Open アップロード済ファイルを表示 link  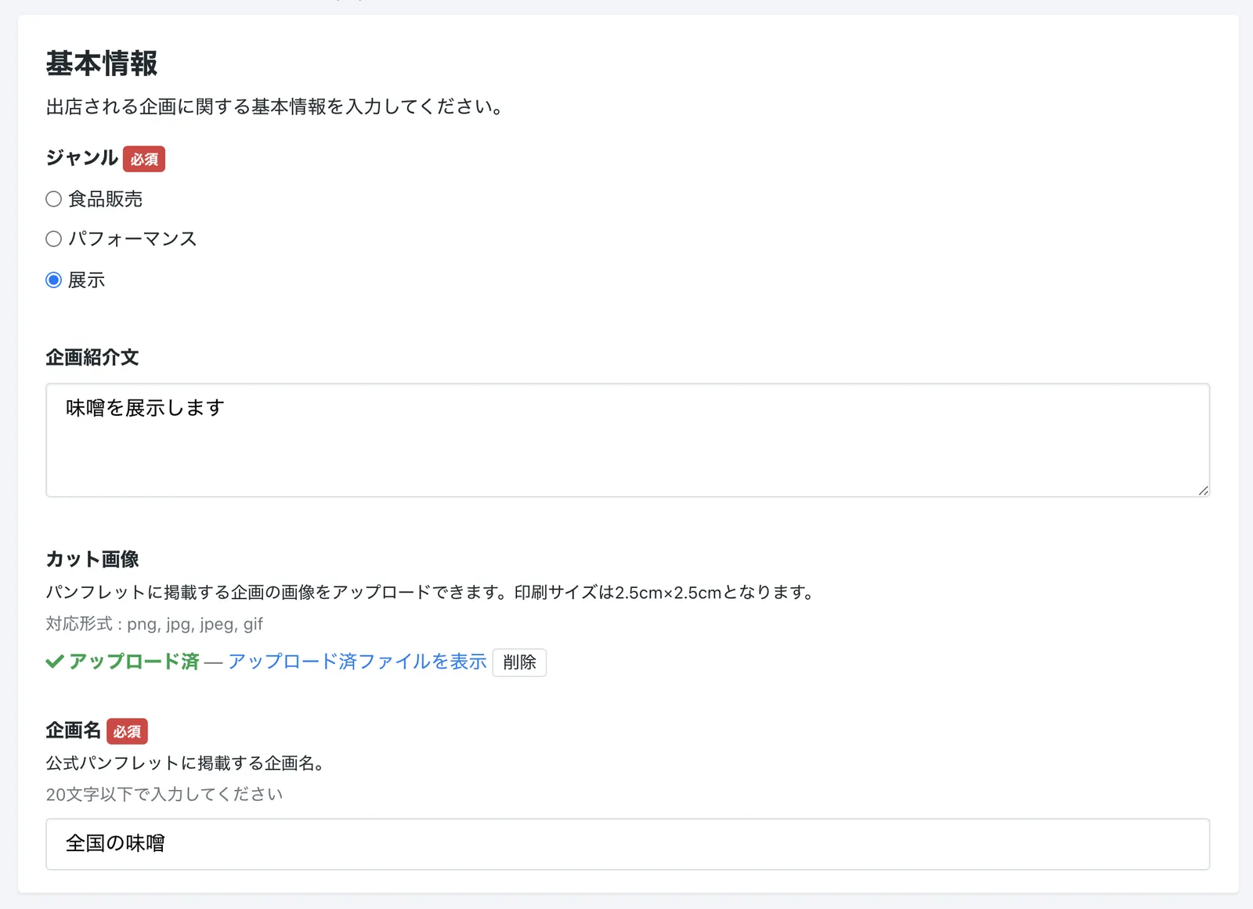(357, 662)
